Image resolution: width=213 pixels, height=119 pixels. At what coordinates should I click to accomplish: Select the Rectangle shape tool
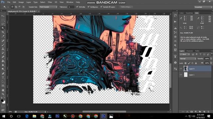click(3, 86)
